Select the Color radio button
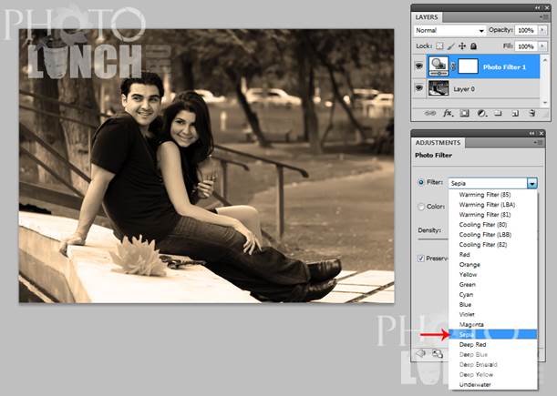Viewport: 557px width, 396px height. 421,207
